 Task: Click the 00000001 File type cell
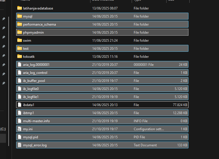click(x=144, y=65)
